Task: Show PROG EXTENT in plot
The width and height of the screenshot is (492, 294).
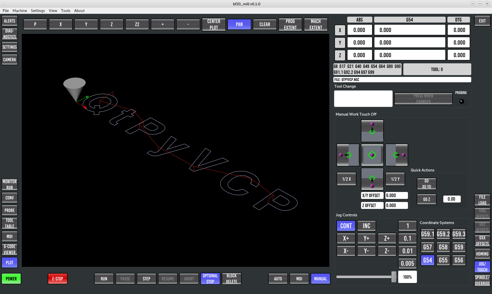Action: click(x=290, y=24)
